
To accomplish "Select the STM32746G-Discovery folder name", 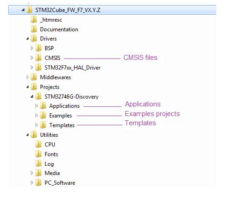I will tap(72, 97).
